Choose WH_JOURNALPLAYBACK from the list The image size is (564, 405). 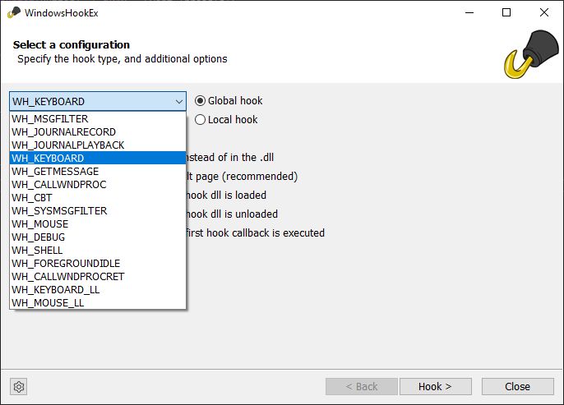(x=98, y=145)
